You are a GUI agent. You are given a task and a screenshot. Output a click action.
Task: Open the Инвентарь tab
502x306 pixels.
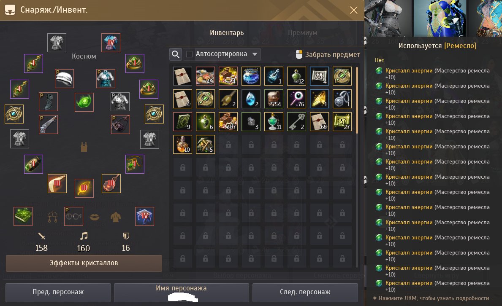click(x=227, y=32)
